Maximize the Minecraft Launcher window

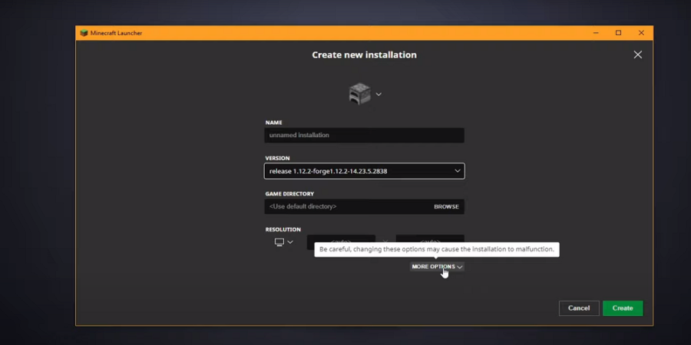pos(618,33)
